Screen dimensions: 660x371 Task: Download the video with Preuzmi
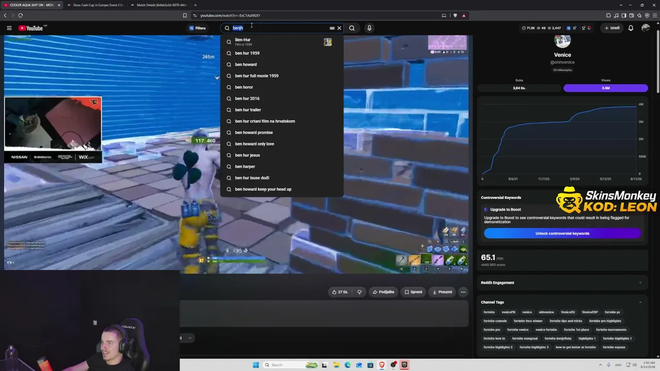point(442,292)
